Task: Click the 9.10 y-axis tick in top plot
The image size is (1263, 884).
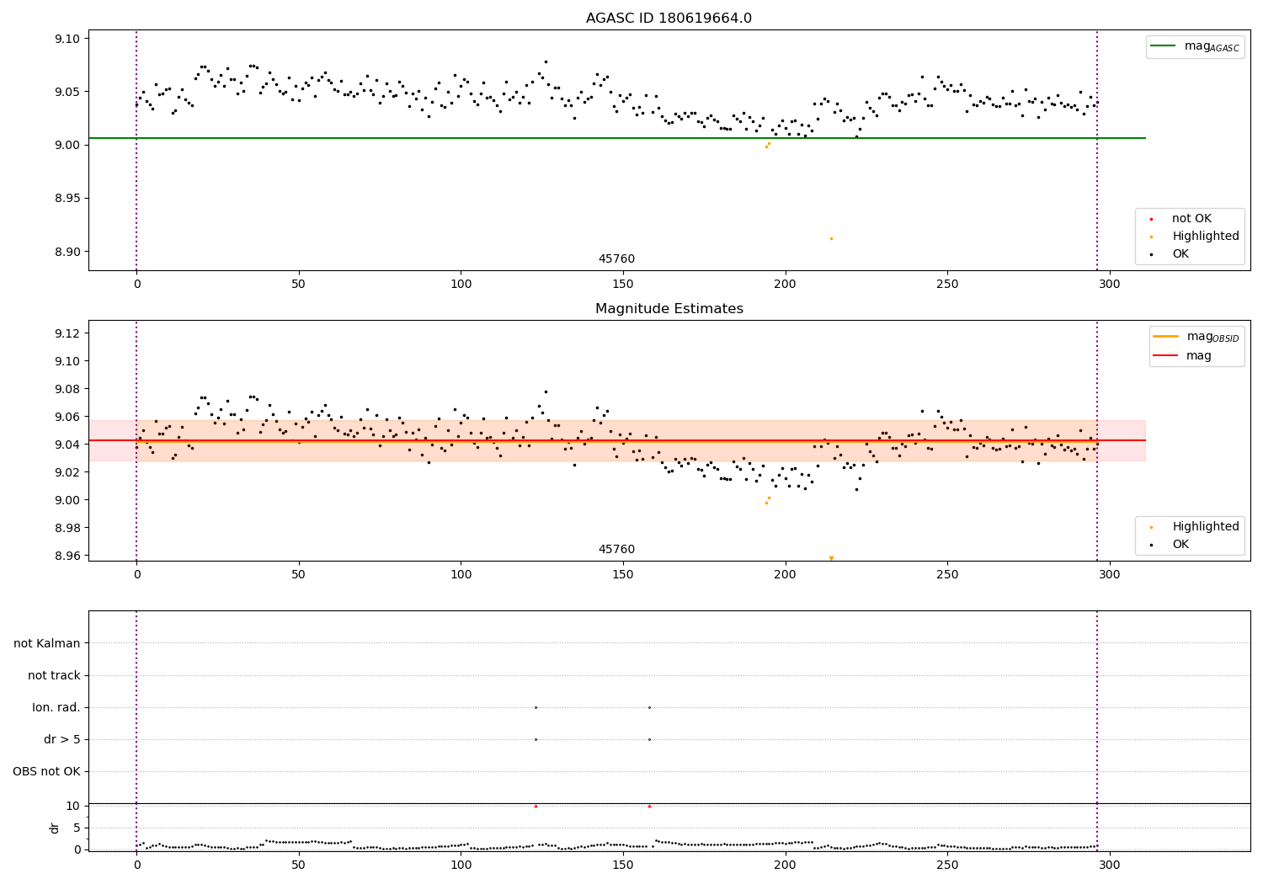Action: click(67, 39)
